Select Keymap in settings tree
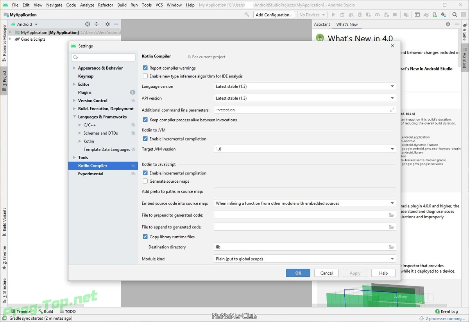This screenshot has width=469, height=322. coord(86,76)
